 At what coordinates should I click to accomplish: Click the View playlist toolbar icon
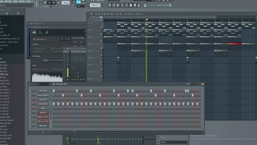point(110,5)
